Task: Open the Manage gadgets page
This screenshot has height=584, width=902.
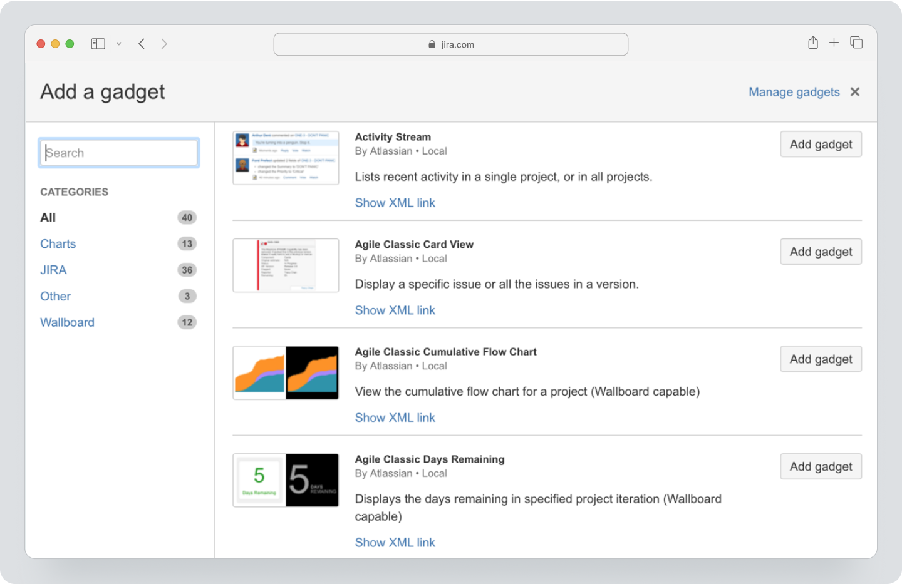Action: tap(794, 91)
